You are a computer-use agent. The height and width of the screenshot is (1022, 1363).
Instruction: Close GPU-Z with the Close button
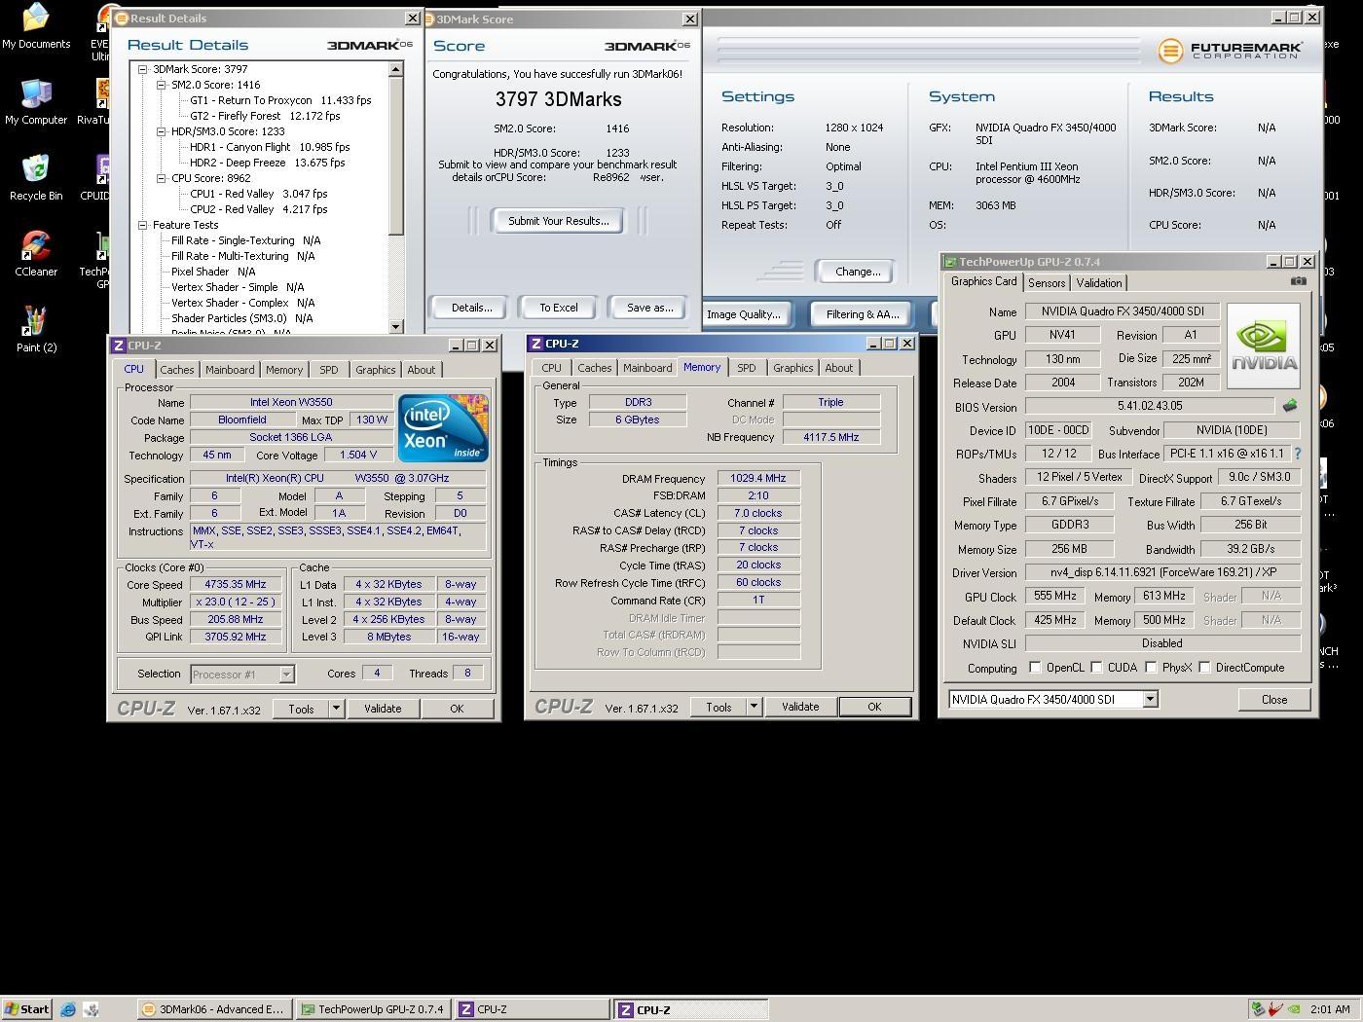point(1274,699)
